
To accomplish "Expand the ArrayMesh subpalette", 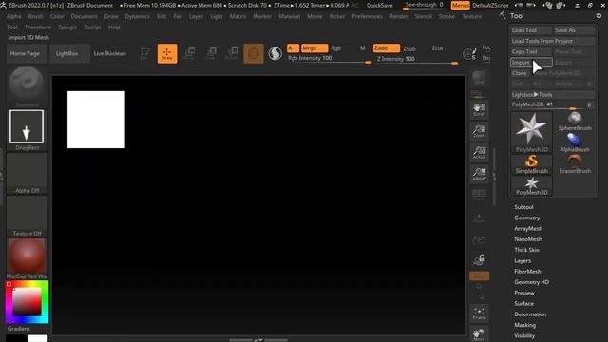I will tap(528, 229).
